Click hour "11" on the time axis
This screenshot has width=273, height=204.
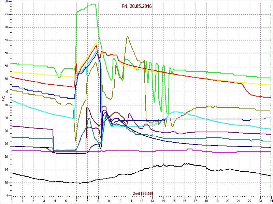(x=131, y=201)
